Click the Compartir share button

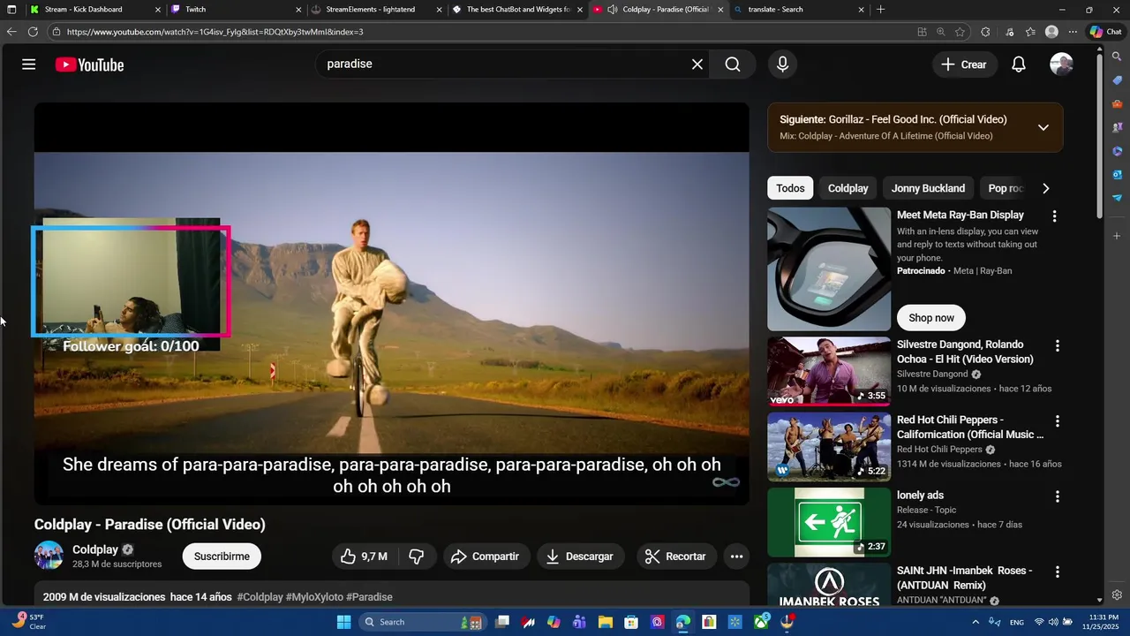point(485,556)
